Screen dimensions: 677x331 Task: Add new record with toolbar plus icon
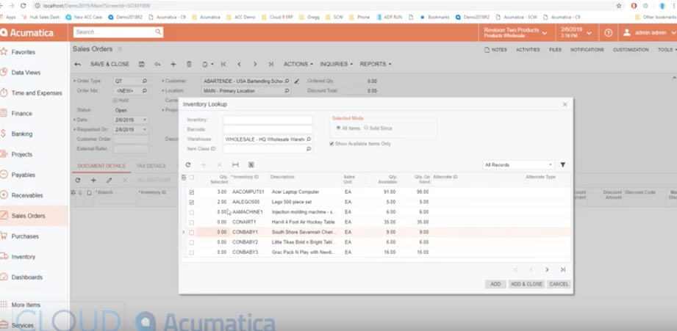pos(173,64)
